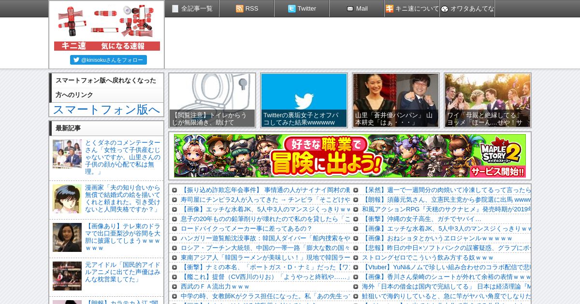The image size is (580, 304).
Task: Open link 西武のＦＡ流出力ｗｗｗ
Action: click(215, 287)
